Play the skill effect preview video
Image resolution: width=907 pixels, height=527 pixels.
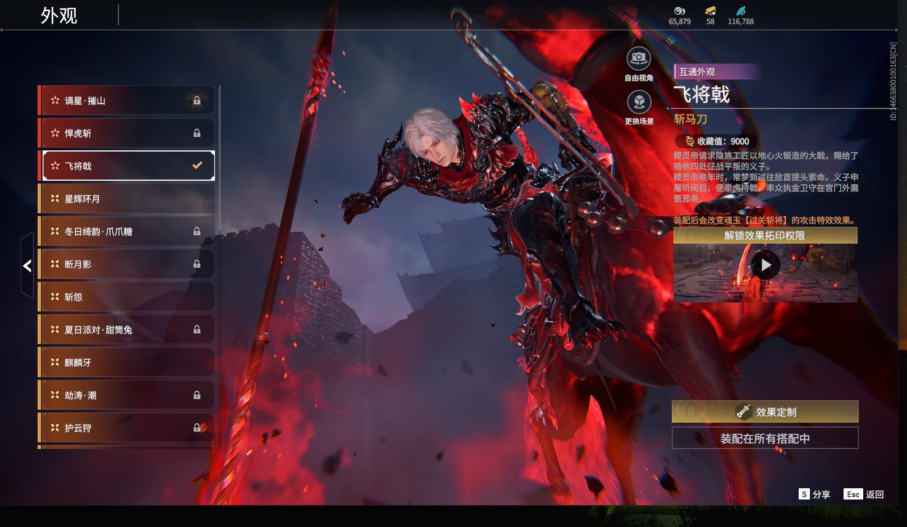point(766,265)
